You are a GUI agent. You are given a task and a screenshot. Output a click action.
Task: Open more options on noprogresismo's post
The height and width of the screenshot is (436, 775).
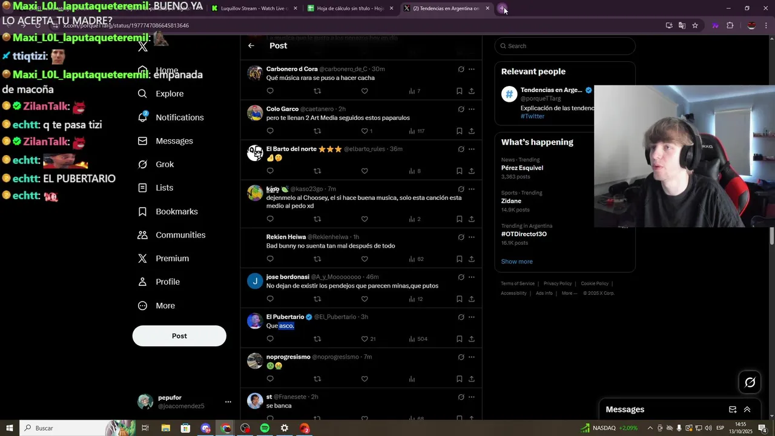tap(472, 357)
